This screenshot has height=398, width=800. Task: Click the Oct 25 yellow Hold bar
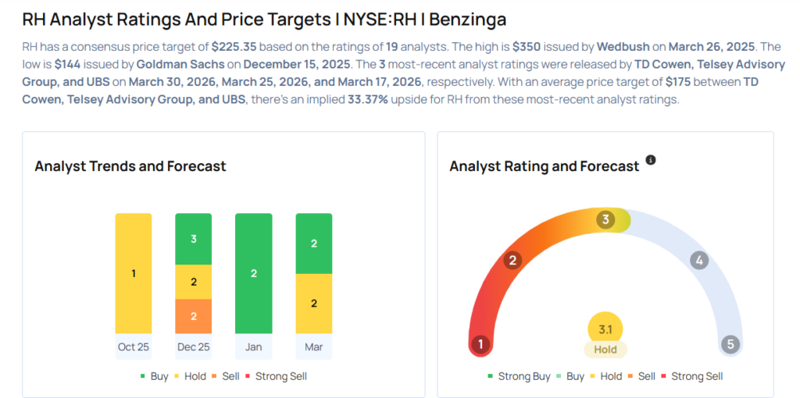pyautogui.click(x=134, y=273)
